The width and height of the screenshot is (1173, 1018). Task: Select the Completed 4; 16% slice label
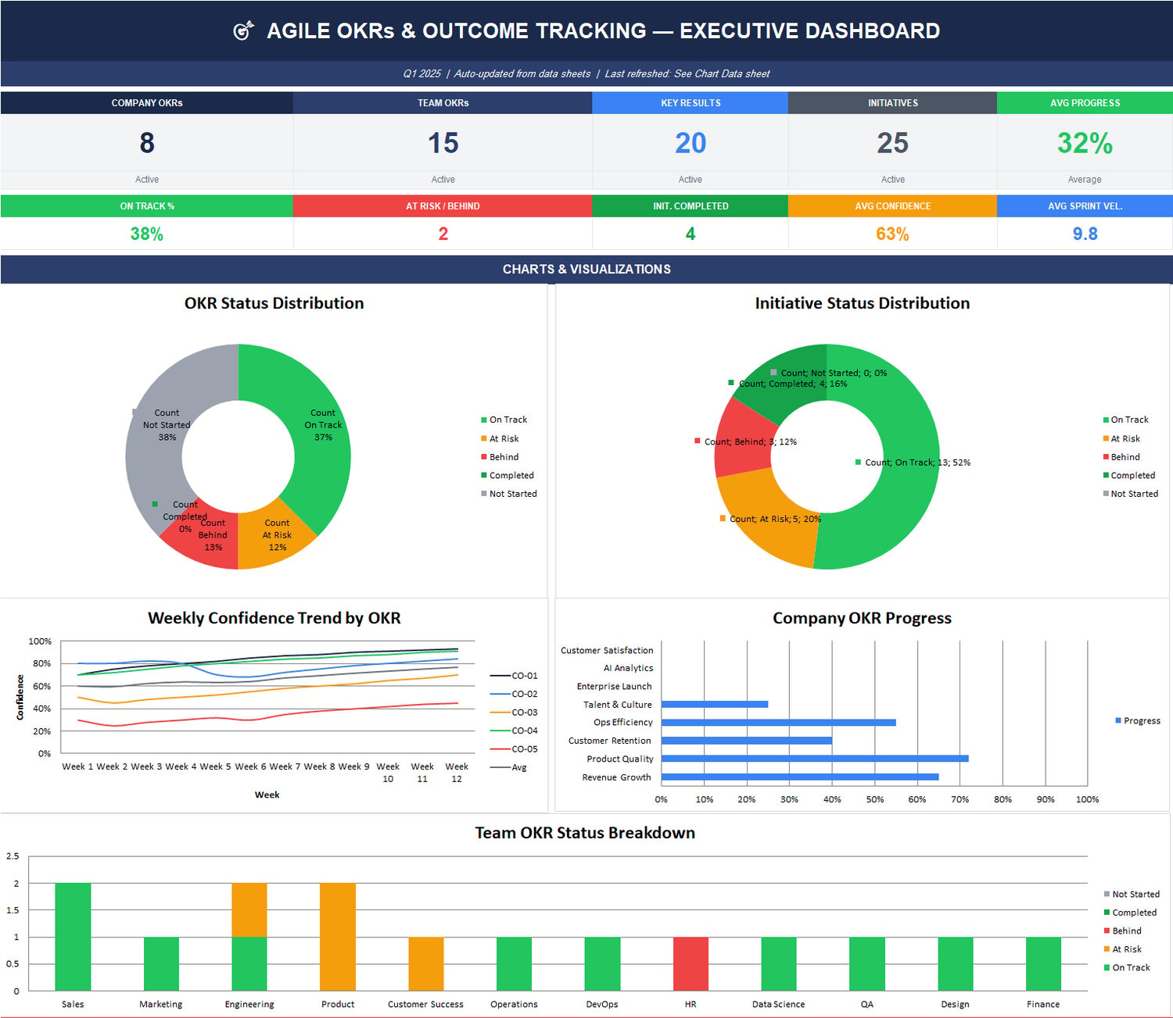pos(787,384)
